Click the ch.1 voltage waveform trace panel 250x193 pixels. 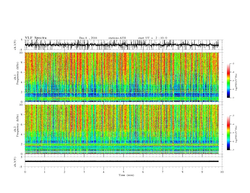coord(124,45)
